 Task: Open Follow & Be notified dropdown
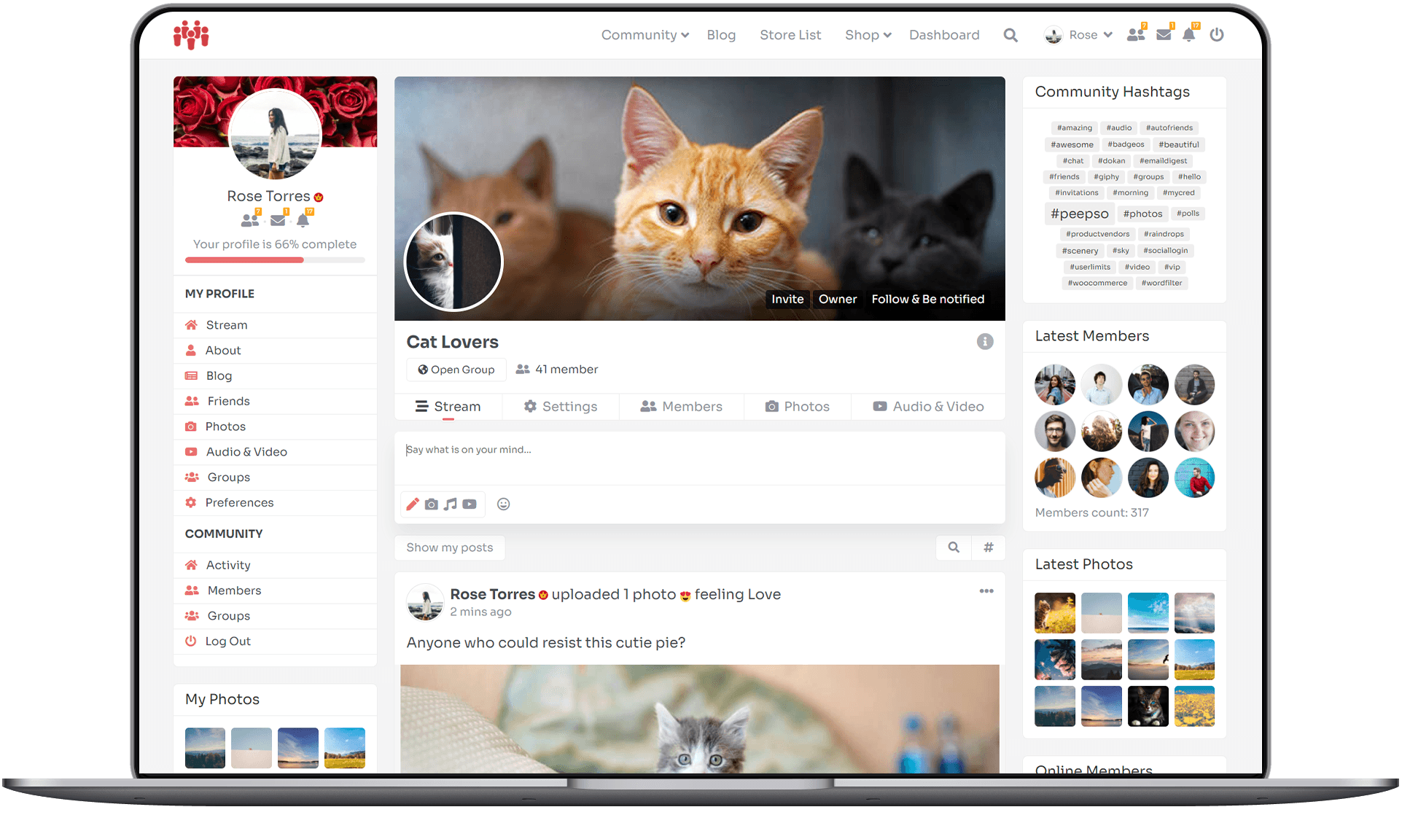point(928,299)
